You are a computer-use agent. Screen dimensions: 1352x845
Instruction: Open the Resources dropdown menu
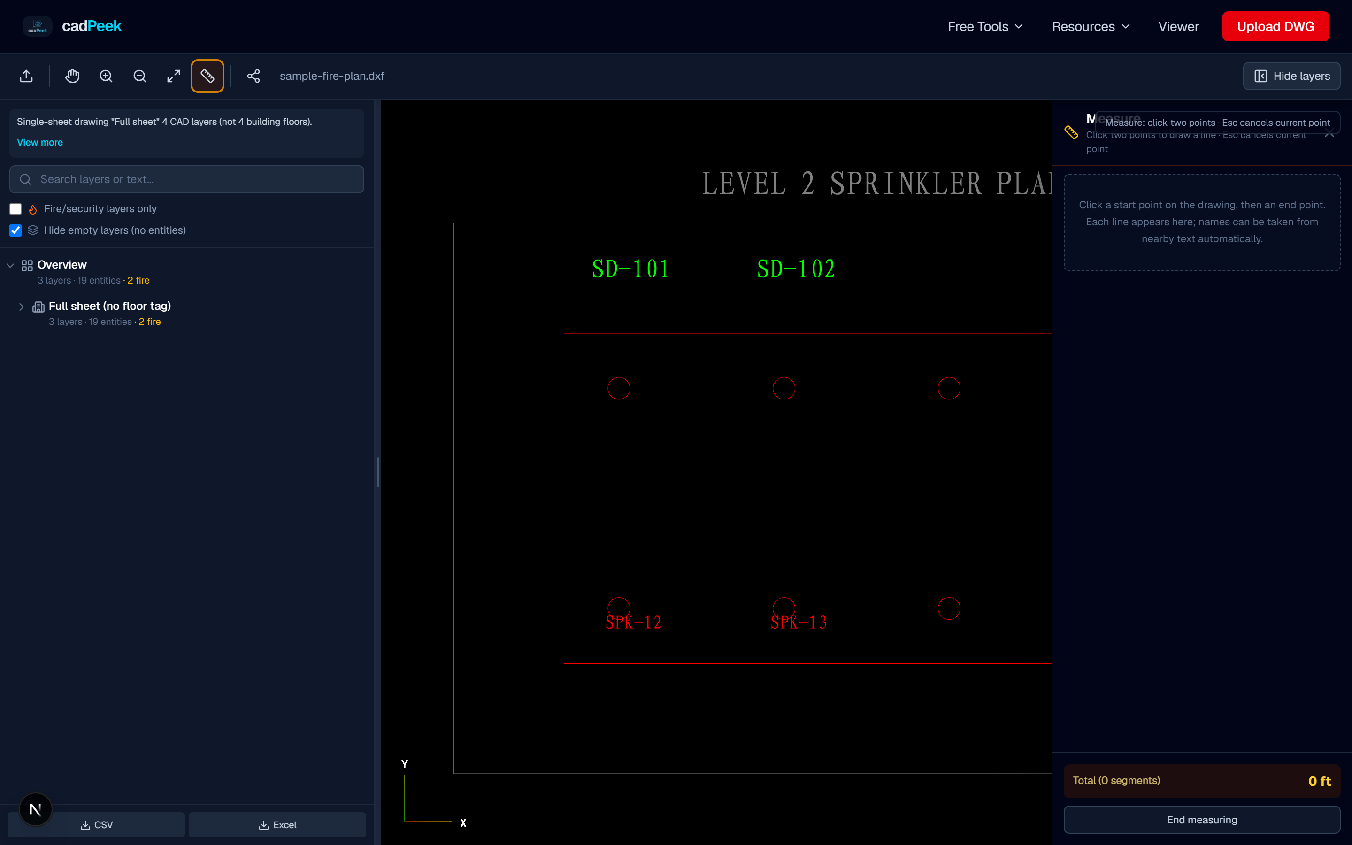coord(1091,26)
